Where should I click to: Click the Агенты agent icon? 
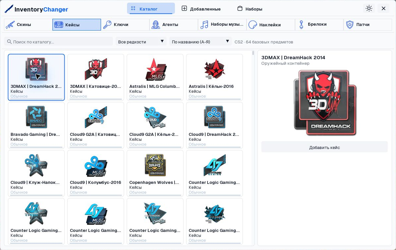pyautogui.click(x=156, y=25)
